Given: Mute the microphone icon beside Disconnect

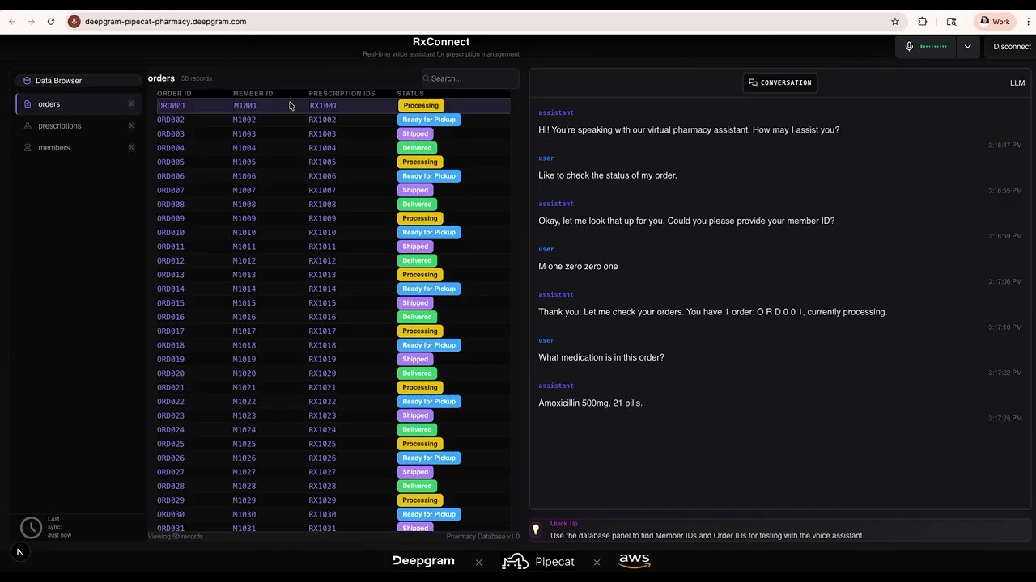Looking at the screenshot, I should click(x=909, y=47).
